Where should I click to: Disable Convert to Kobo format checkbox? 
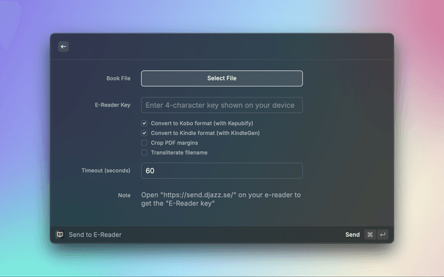pyautogui.click(x=144, y=123)
